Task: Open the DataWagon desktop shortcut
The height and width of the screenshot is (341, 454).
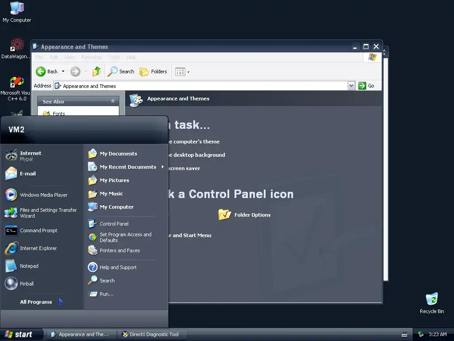Action: click(x=16, y=48)
